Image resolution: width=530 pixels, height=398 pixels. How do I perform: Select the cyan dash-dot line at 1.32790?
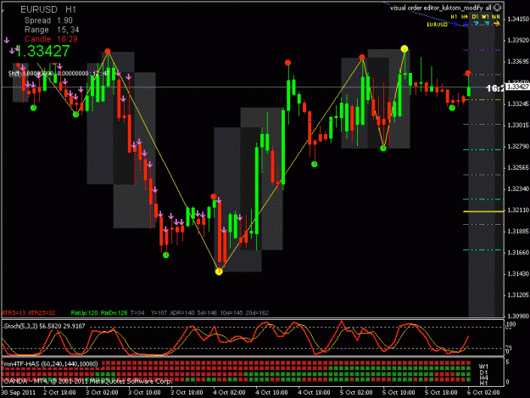coord(483,149)
